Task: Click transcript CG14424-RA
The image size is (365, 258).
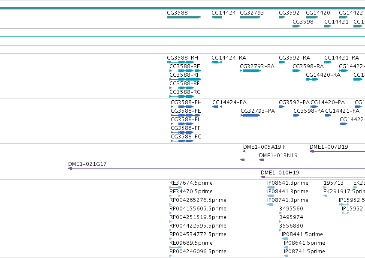Action: click(x=217, y=62)
